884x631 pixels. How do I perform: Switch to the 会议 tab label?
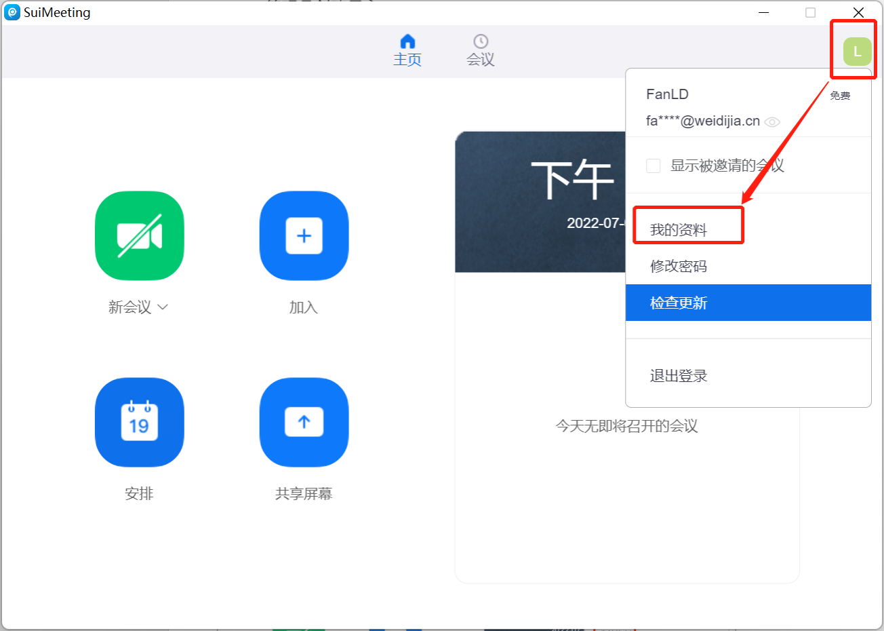point(481,60)
